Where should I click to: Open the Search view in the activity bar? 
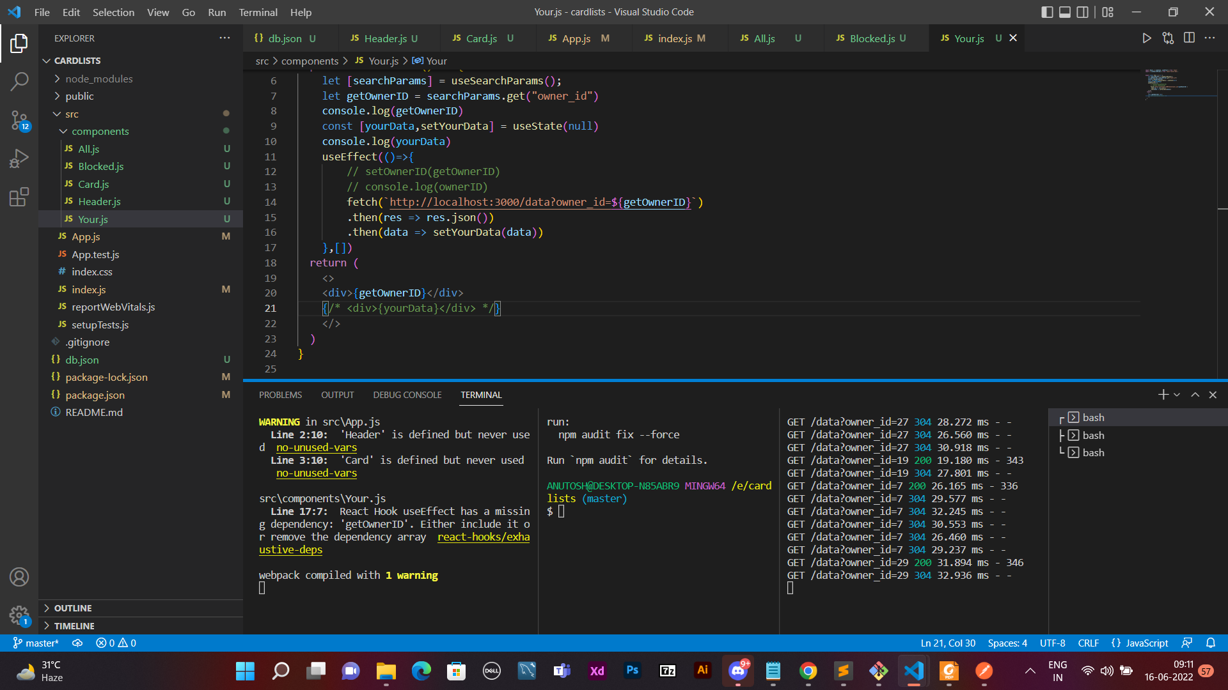[19, 81]
